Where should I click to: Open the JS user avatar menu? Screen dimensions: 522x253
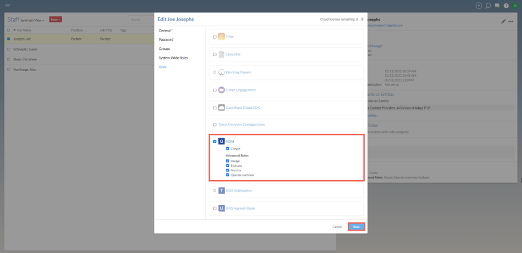tap(515, 6)
